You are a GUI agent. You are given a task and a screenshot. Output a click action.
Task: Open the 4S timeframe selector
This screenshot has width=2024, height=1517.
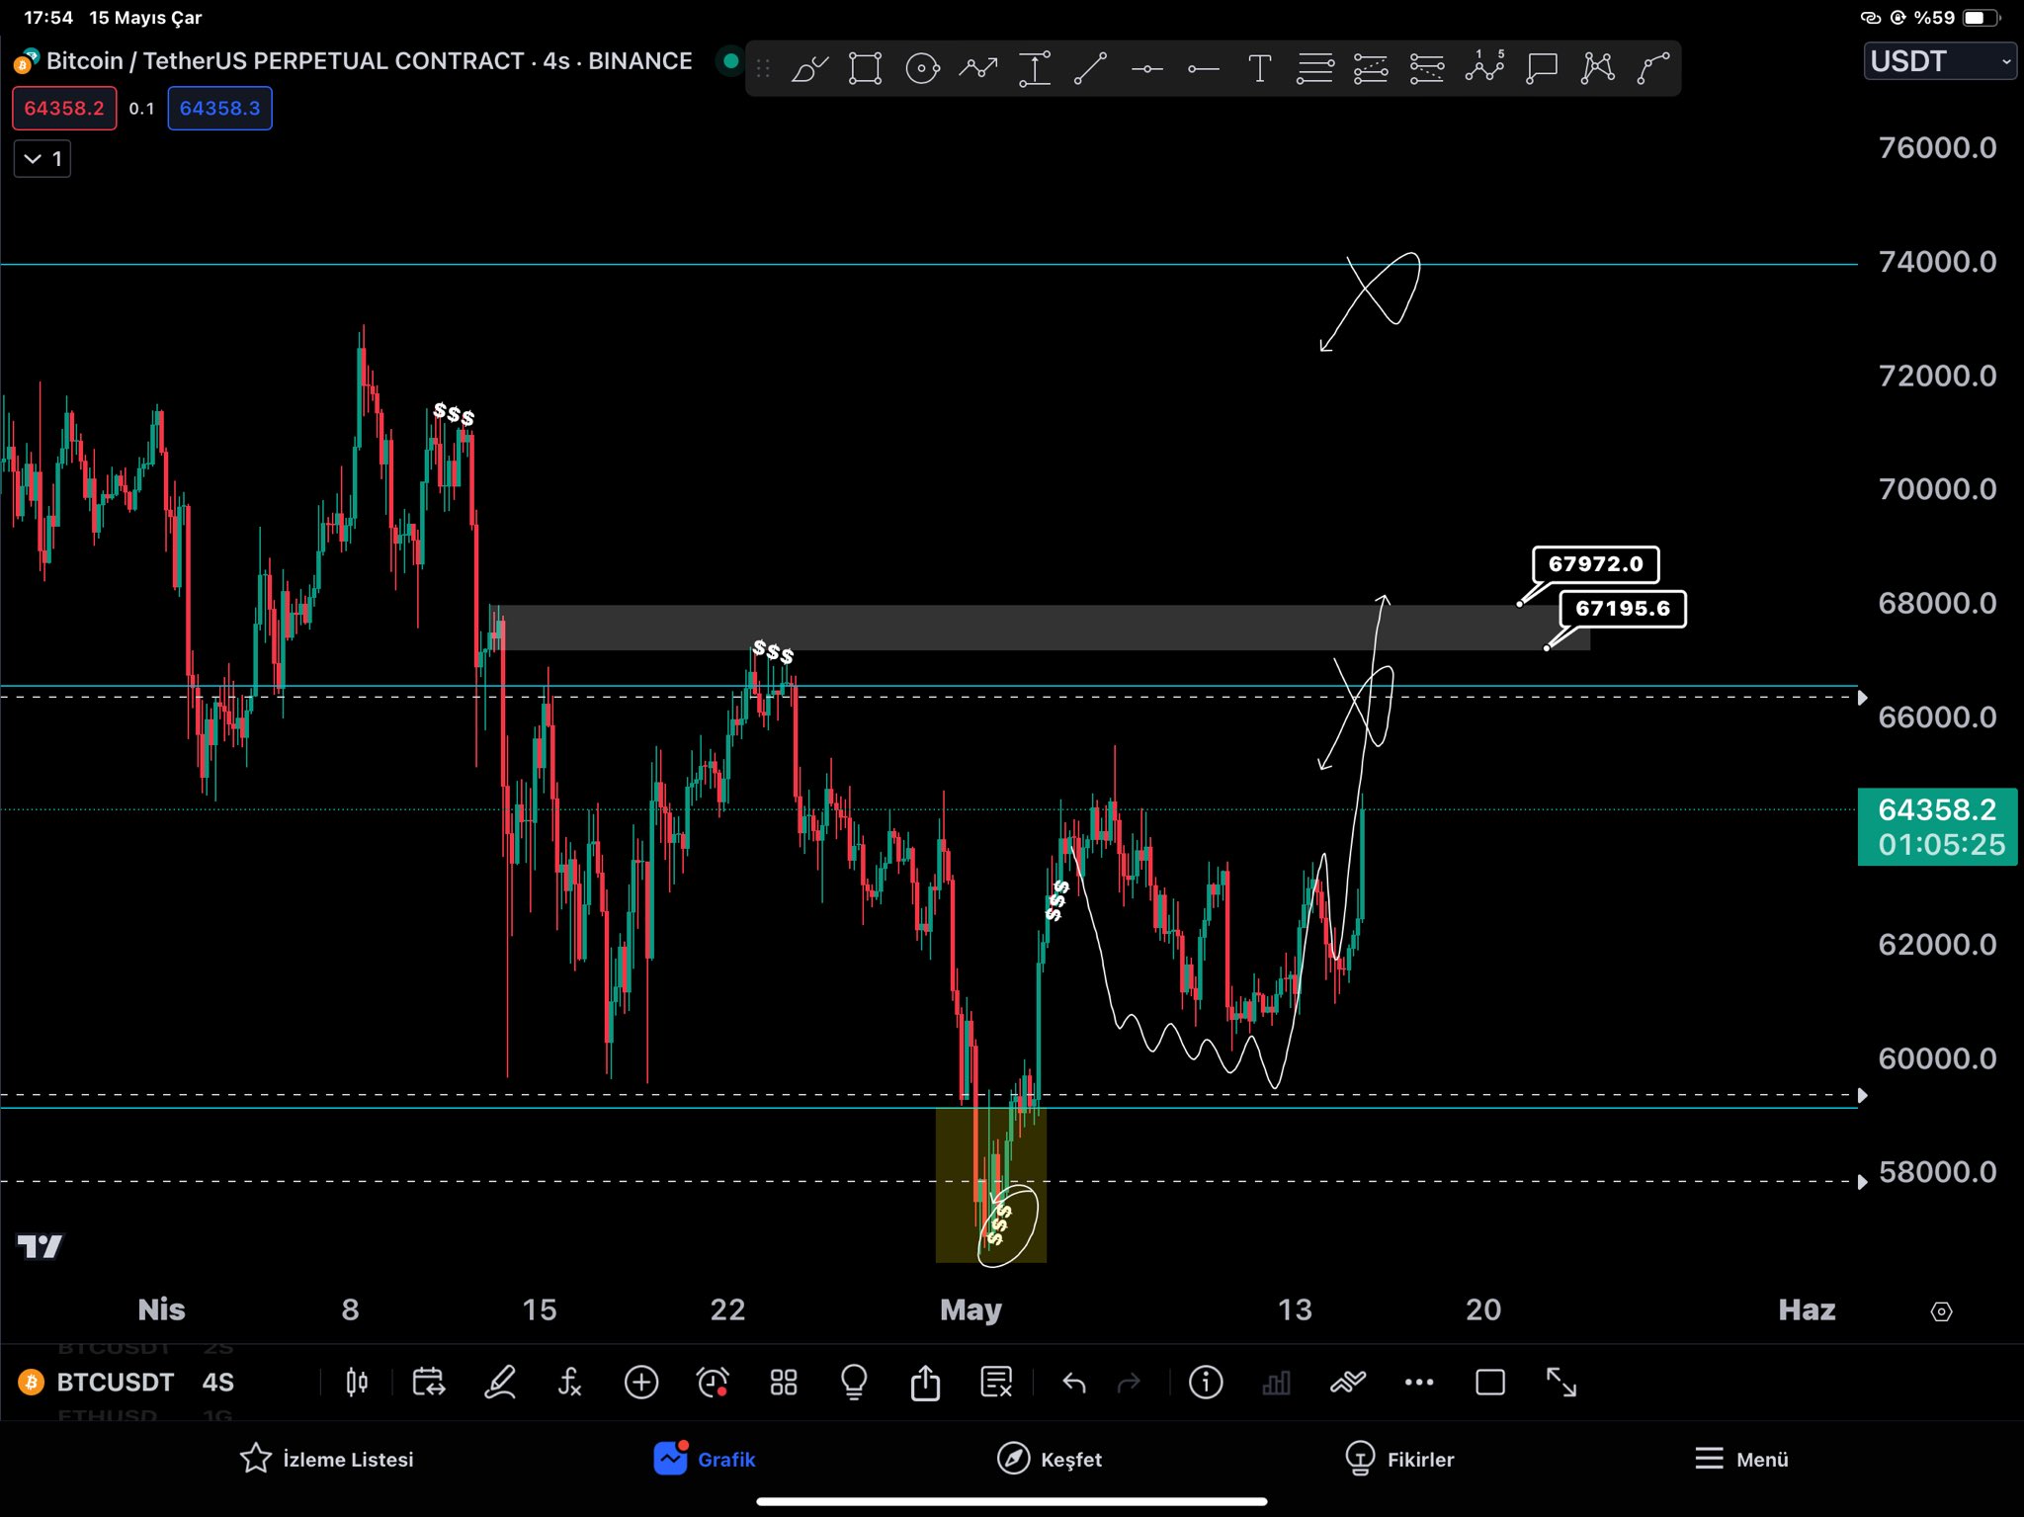(x=217, y=1382)
